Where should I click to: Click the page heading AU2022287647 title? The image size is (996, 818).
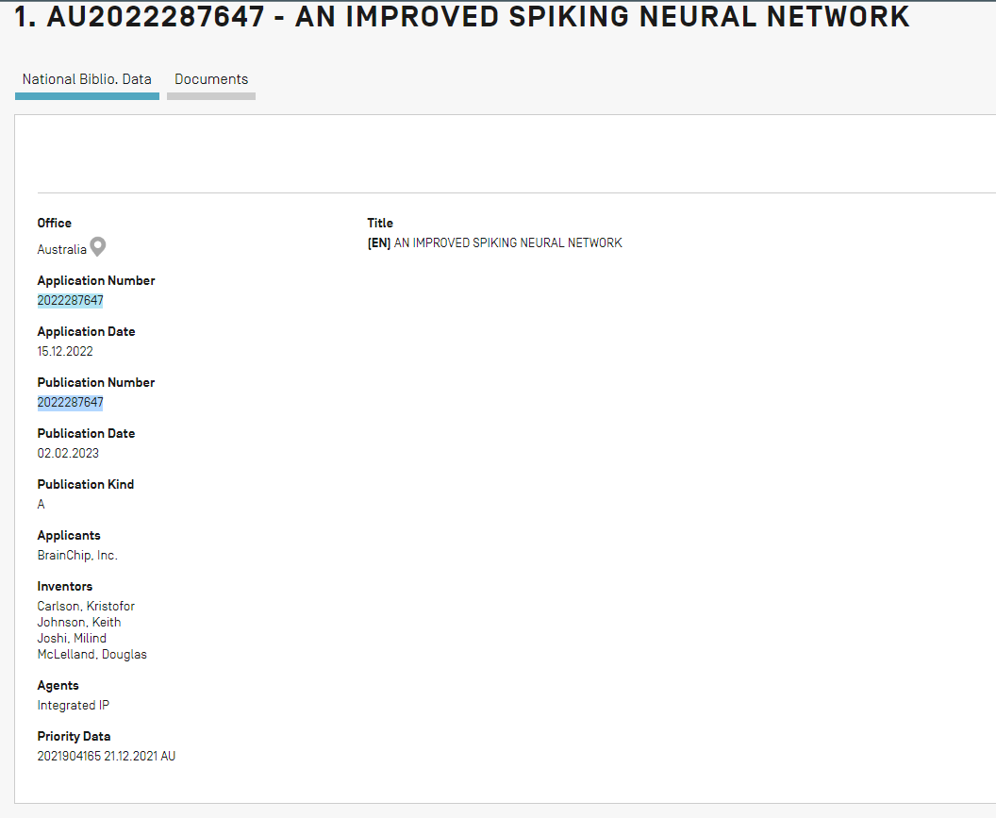[462, 17]
